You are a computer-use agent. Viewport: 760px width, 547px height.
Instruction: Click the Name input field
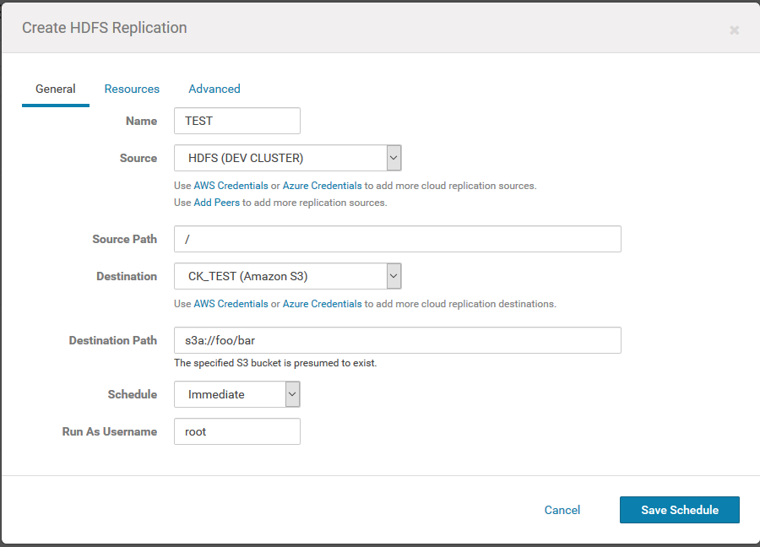pos(237,121)
